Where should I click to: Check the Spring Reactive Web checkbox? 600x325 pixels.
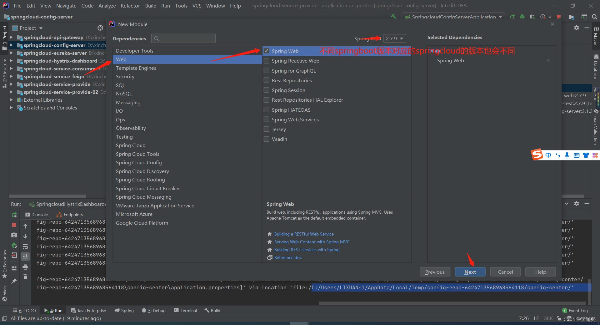click(267, 61)
